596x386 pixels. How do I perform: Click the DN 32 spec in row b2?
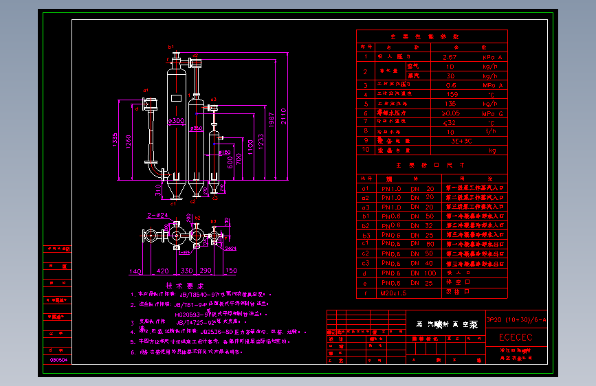[422, 226]
